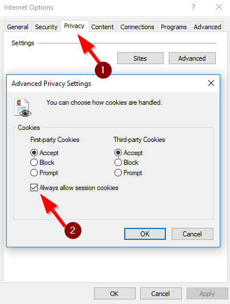Switch to the Programs tab
Viewport: 230px width, 304px height.
pyautogui.click(x=174, y=27)
